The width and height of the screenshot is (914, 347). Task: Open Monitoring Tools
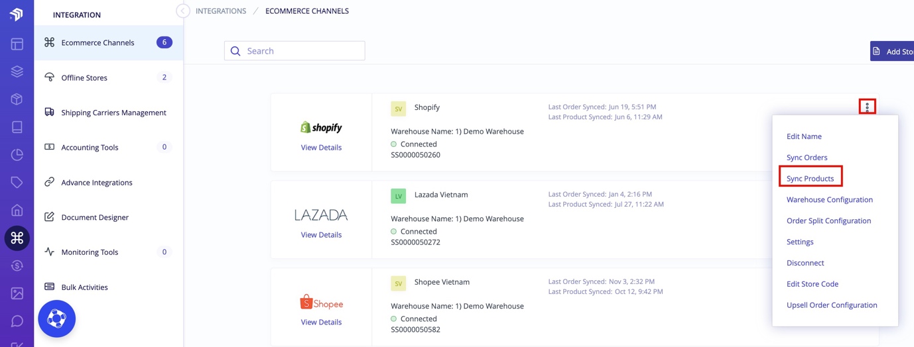[109, 252]
